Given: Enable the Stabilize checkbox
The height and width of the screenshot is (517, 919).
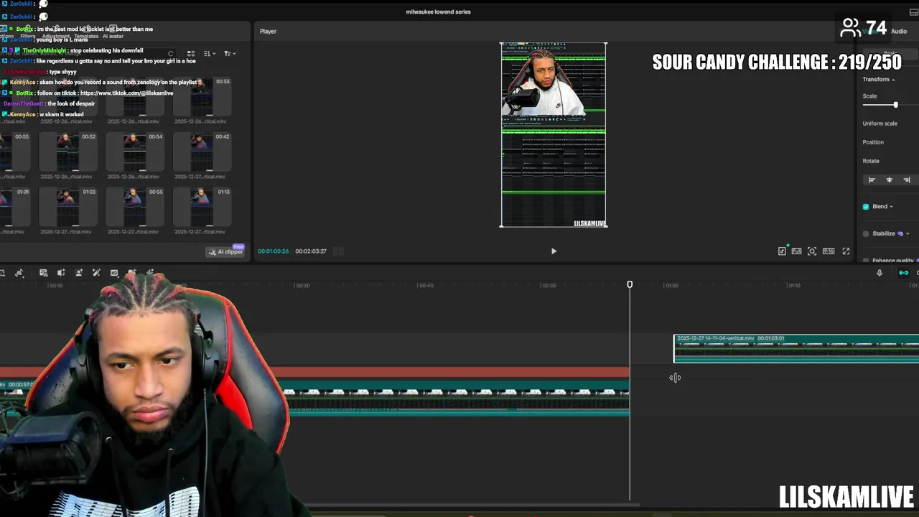Looking at the screenshot, I should pyautogui.click(x=866, y=234).
